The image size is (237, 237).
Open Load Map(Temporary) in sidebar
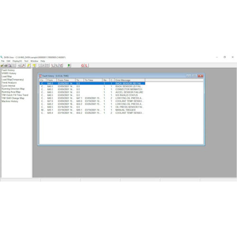tap(13, 80)
